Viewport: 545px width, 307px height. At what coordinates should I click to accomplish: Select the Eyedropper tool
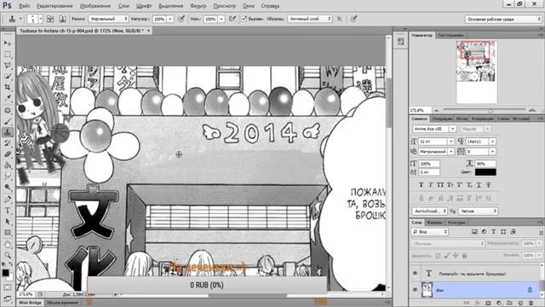8,98
